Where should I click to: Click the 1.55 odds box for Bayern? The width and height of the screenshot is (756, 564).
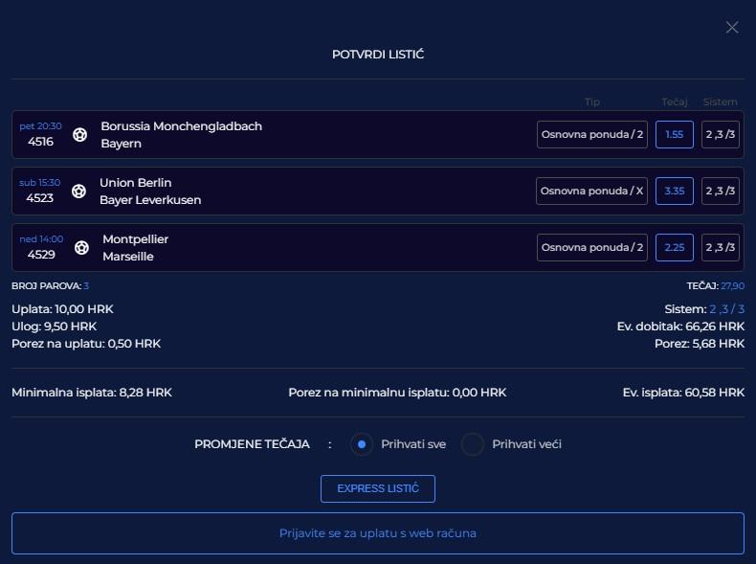(x=675, y=135)
